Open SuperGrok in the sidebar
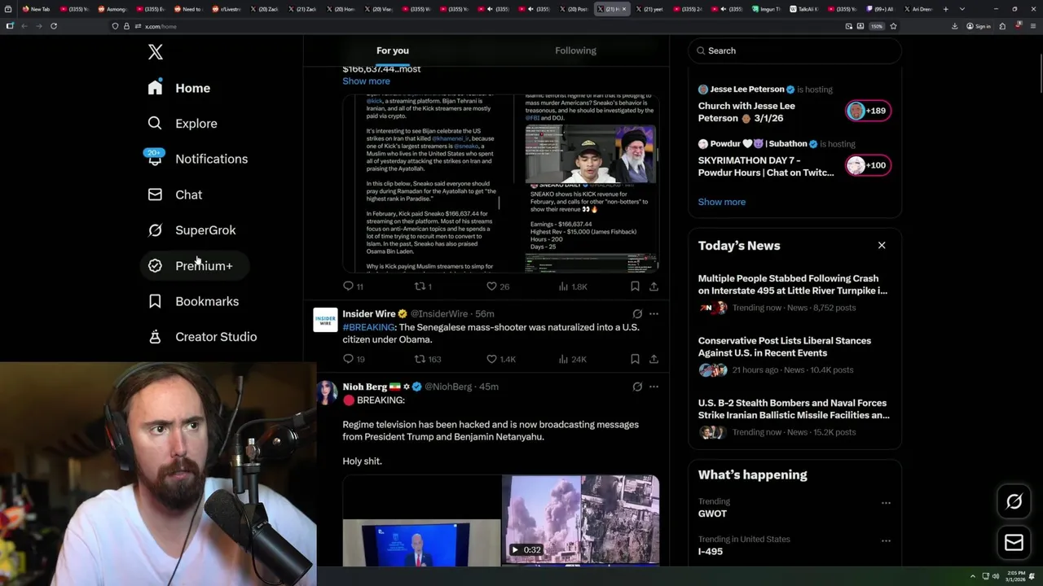1043x586 pixels. click(192, 230)
